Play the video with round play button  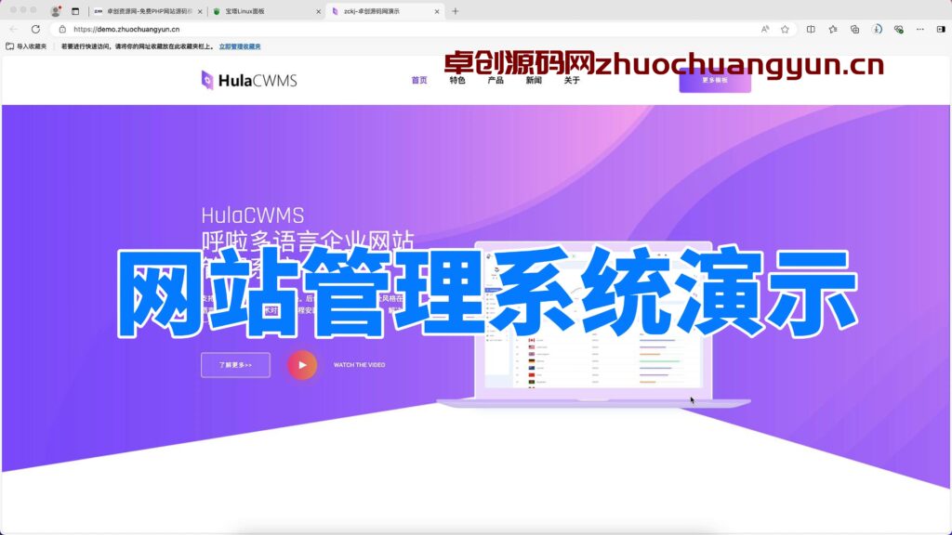pyautogui.click(x=302, y=365)
